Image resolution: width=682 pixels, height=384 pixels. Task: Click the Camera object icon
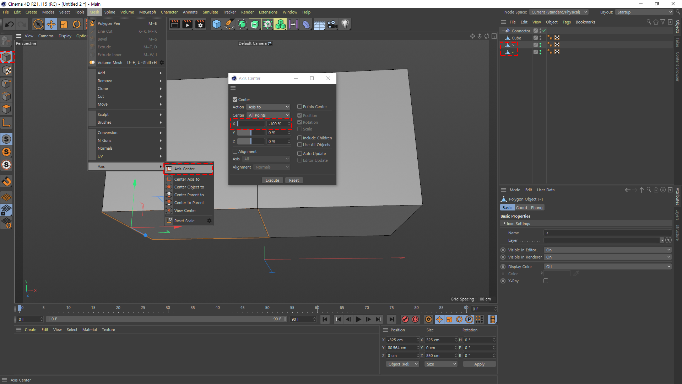click(332, 24)
